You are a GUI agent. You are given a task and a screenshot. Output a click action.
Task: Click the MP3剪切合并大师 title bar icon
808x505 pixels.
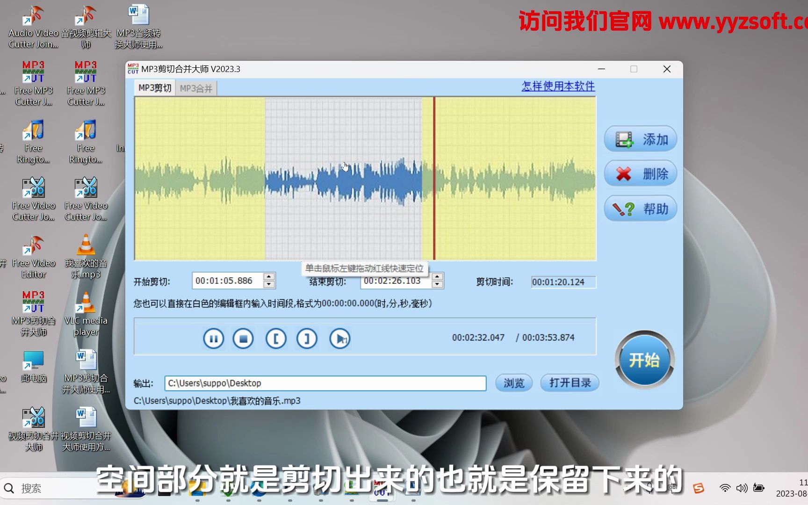133,69
